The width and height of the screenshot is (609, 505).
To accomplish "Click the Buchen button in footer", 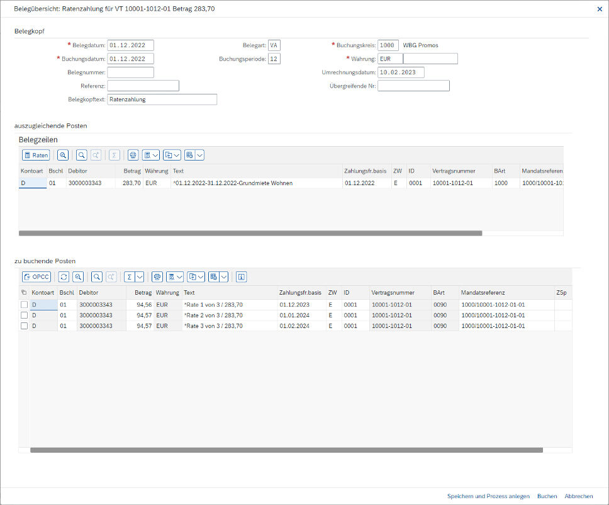I will pyautogui.click(x=547, y=496).
